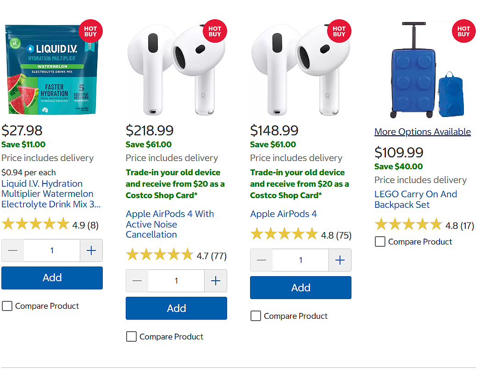Image resolution: width=479 pixels, height=372 pixels.
Task: Check Compare Product for AirPods 4 ANC
Action: (x=131, y=337)
